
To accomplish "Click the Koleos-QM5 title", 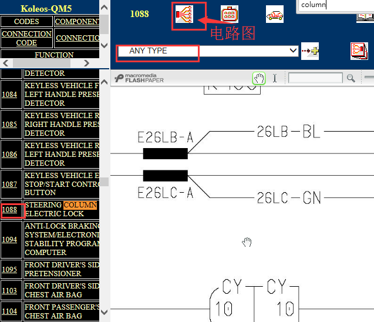I will 46,9.
